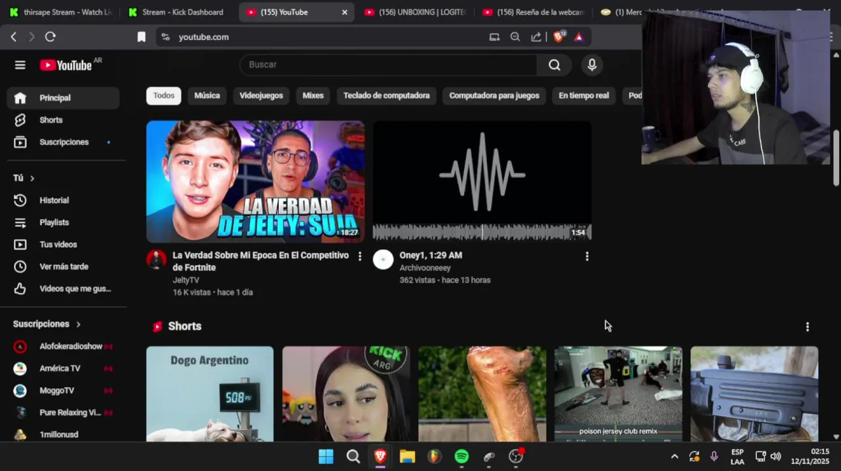Viewport: 841px width, 471px height.
Task: Open Historial in the sidebar
Action: pos(63,200)
